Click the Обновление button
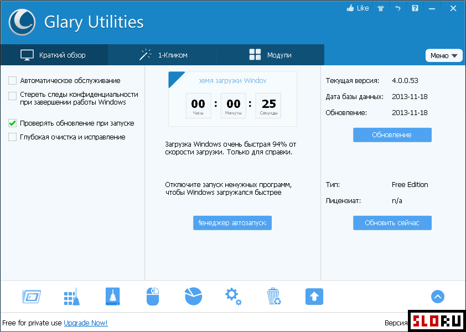Image resolution: width=466 pixels, height=332 pixels. (392, 135)
